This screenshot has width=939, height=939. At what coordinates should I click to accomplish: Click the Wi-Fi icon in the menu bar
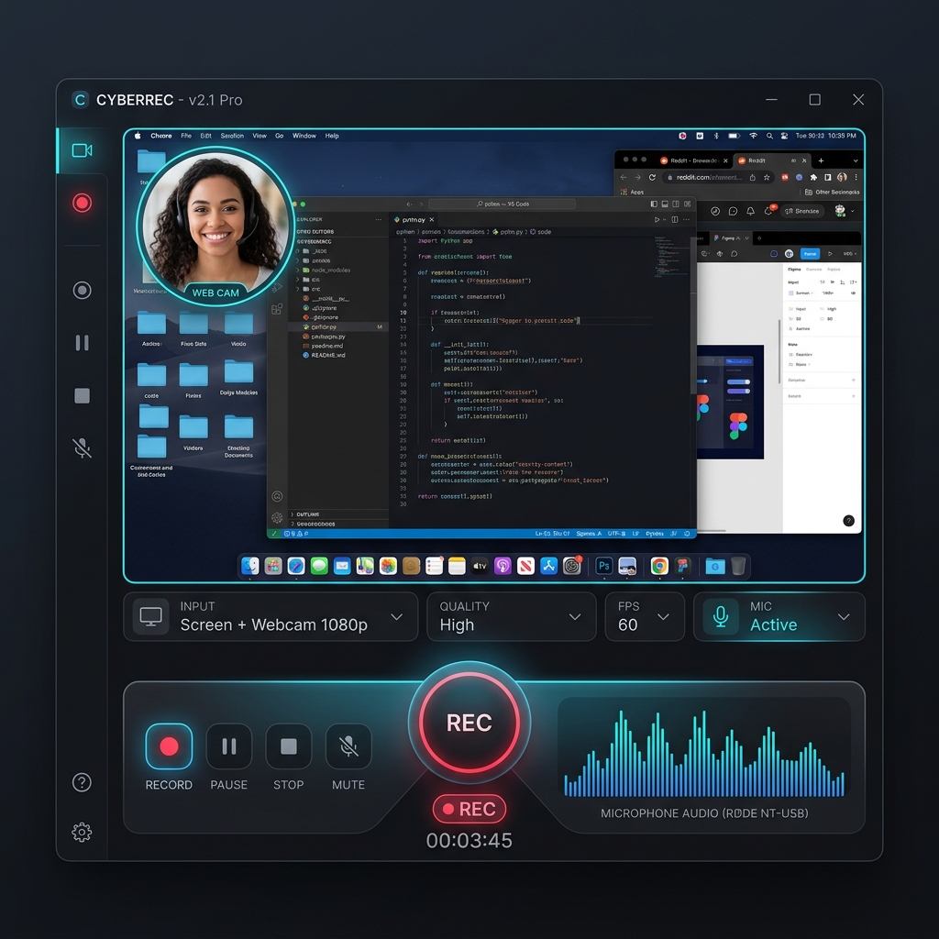pyautogui.click(x=754, y=136)
